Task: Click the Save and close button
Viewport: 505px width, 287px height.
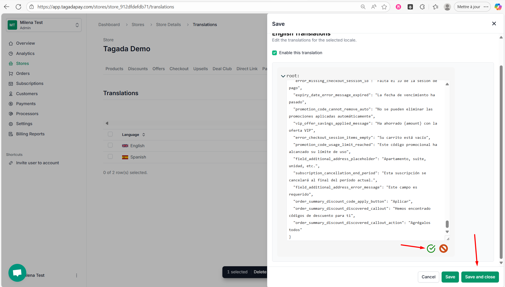Action: (x=480, y=277)
